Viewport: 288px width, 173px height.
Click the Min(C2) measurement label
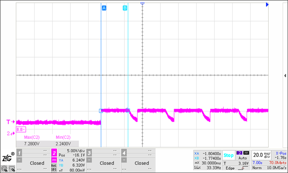click(x=63, y=137)
